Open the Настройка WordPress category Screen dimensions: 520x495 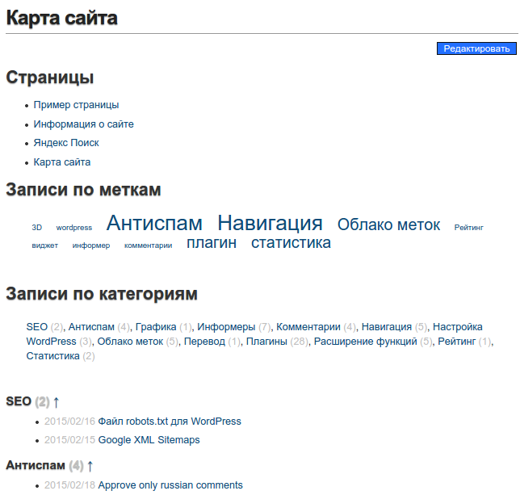[x=457, y=327]
